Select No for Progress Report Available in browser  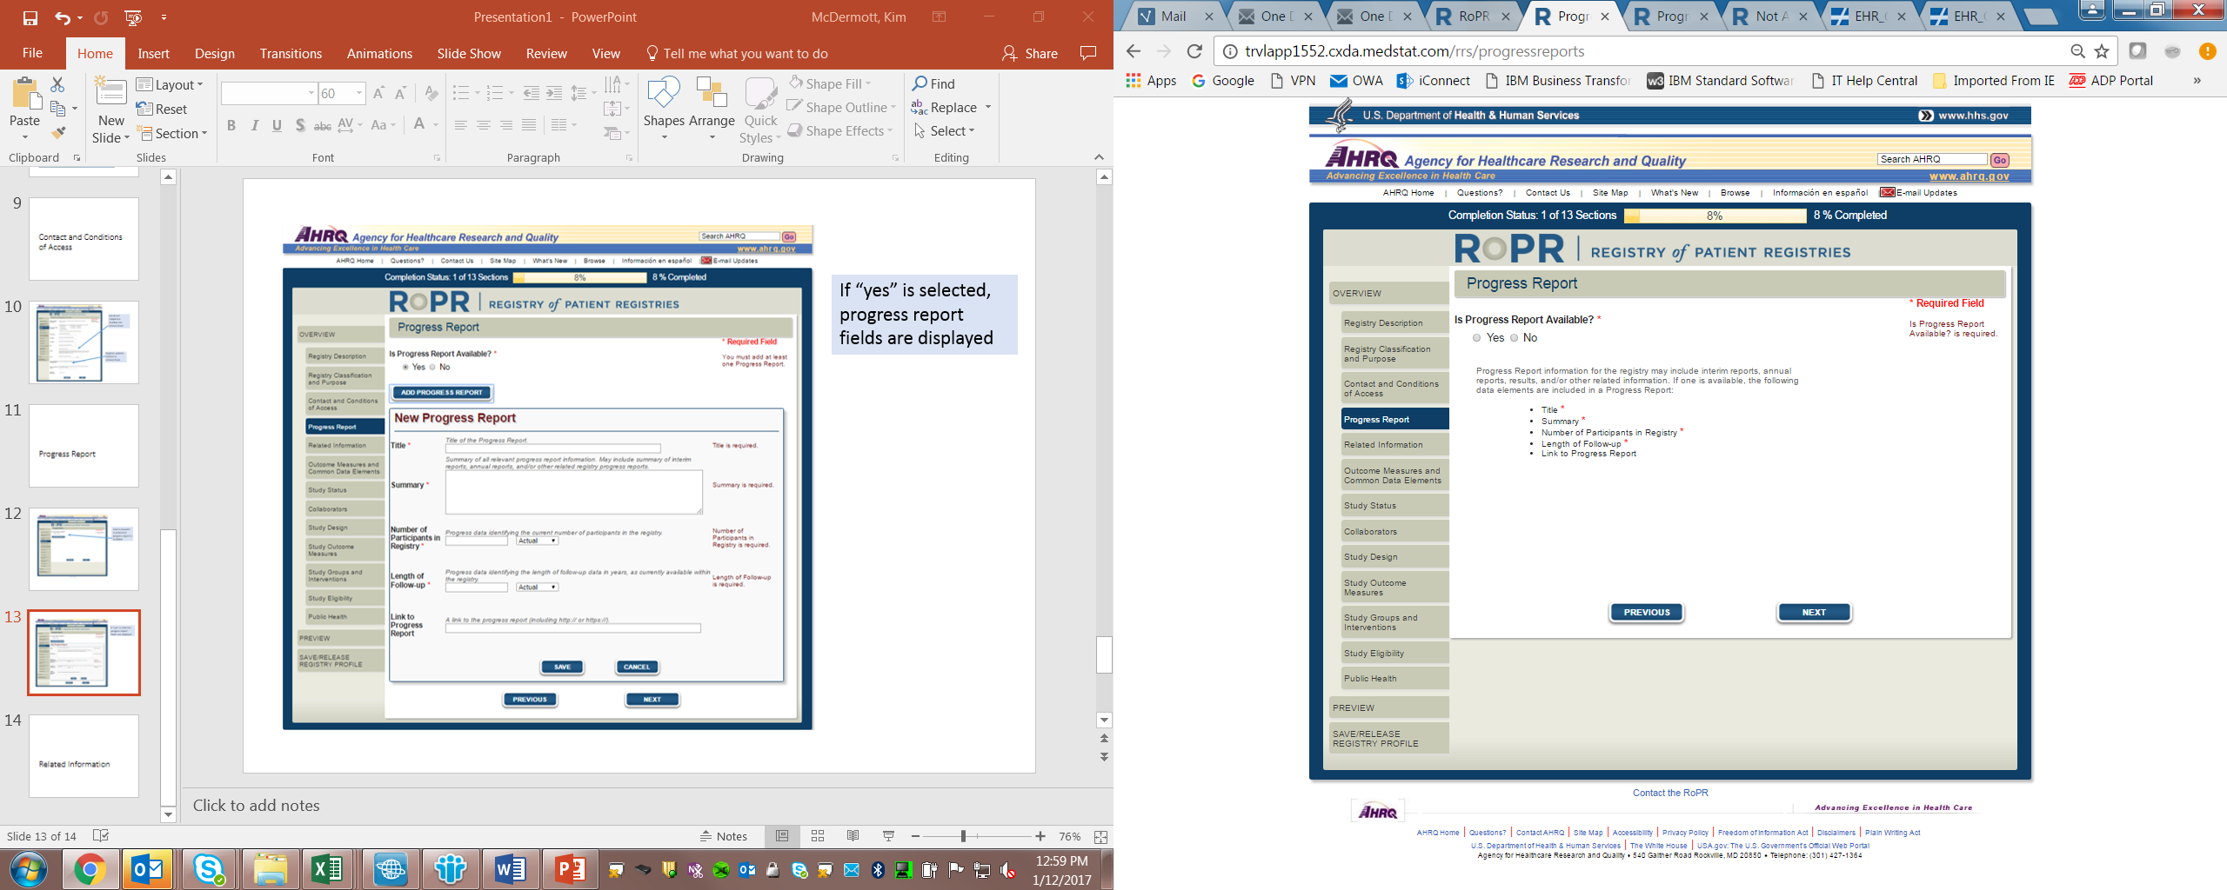(x=1514, y=338)
